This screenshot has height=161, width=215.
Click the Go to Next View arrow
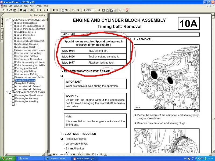pos(57,10)
